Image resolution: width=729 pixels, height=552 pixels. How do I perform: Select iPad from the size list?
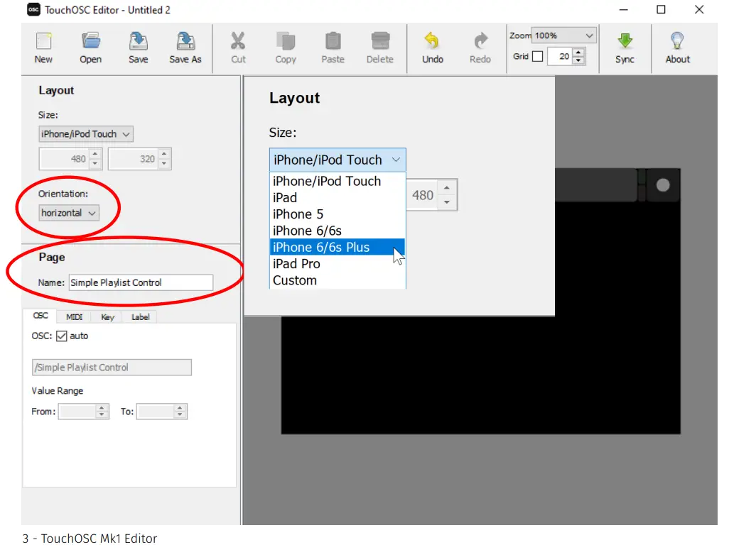pyautogui.click(x=337, y=198)
